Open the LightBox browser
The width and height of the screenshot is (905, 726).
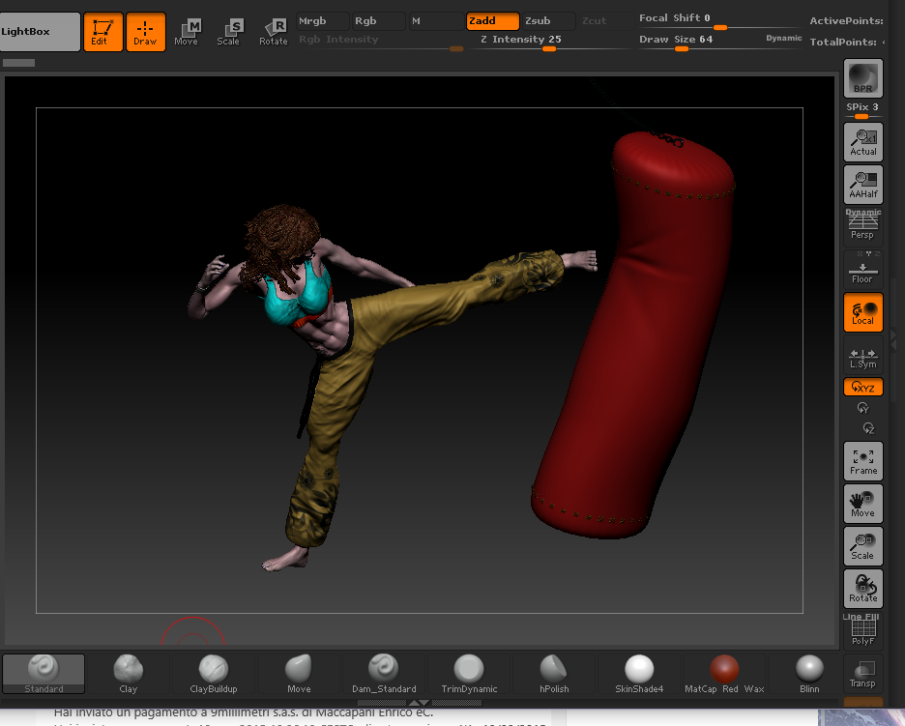(40, 32)
